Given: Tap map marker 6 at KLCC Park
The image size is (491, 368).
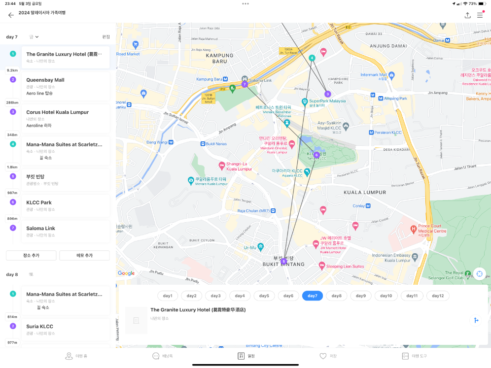Looking at the screenshot, I should tap(316, 155).
